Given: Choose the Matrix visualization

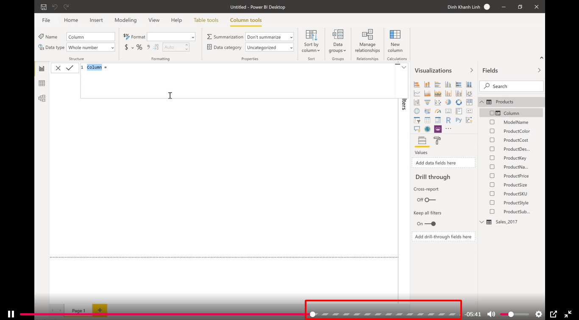Looking at the screenshot, I should (x=438, y=120).
